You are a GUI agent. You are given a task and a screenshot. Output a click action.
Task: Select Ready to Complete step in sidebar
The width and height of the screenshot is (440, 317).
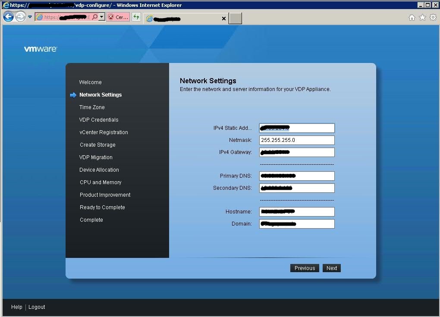(x=102, y=207)
